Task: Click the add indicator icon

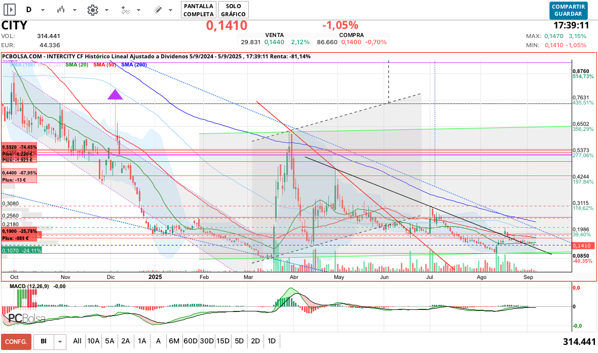Action: click(x=126, y=10)
